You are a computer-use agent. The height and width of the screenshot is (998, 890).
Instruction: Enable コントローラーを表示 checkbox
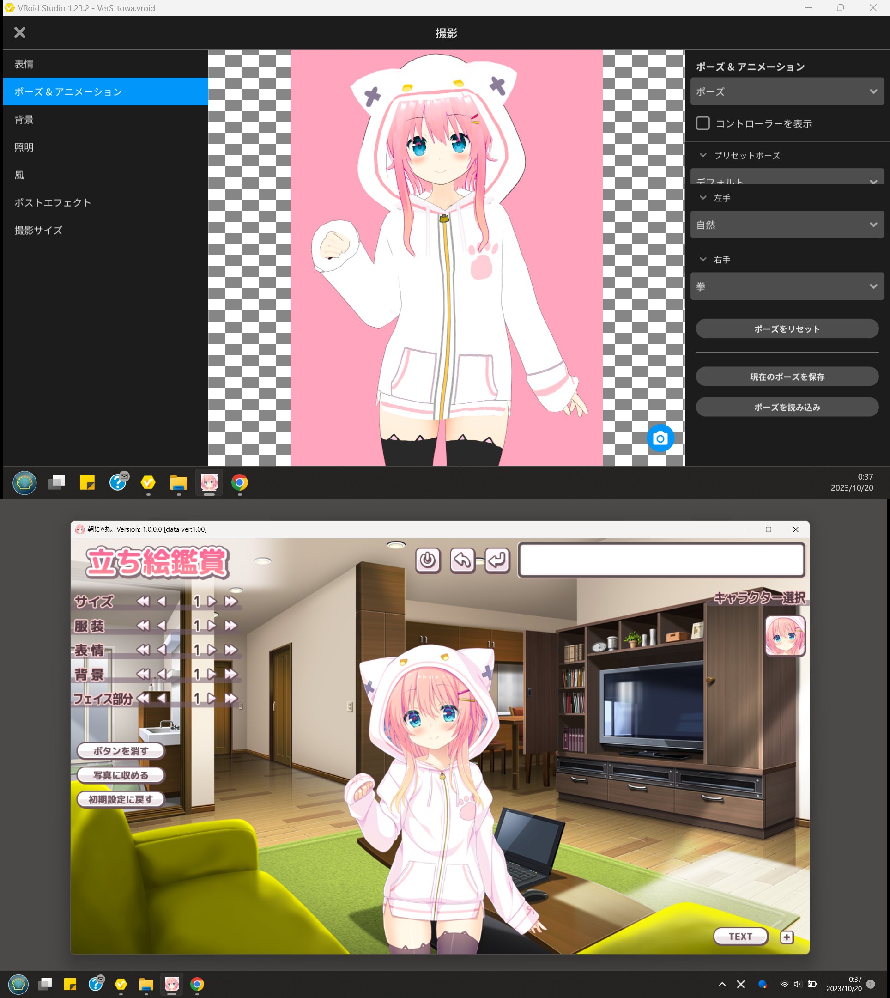[702, 123]
